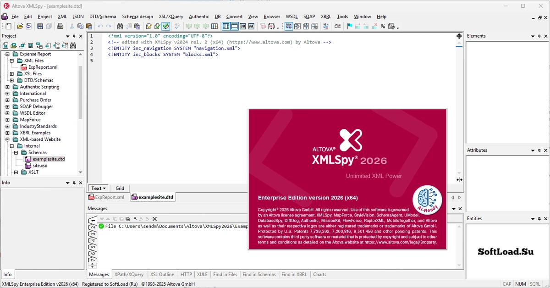Switch to the Grid view

tap(120, 188)
